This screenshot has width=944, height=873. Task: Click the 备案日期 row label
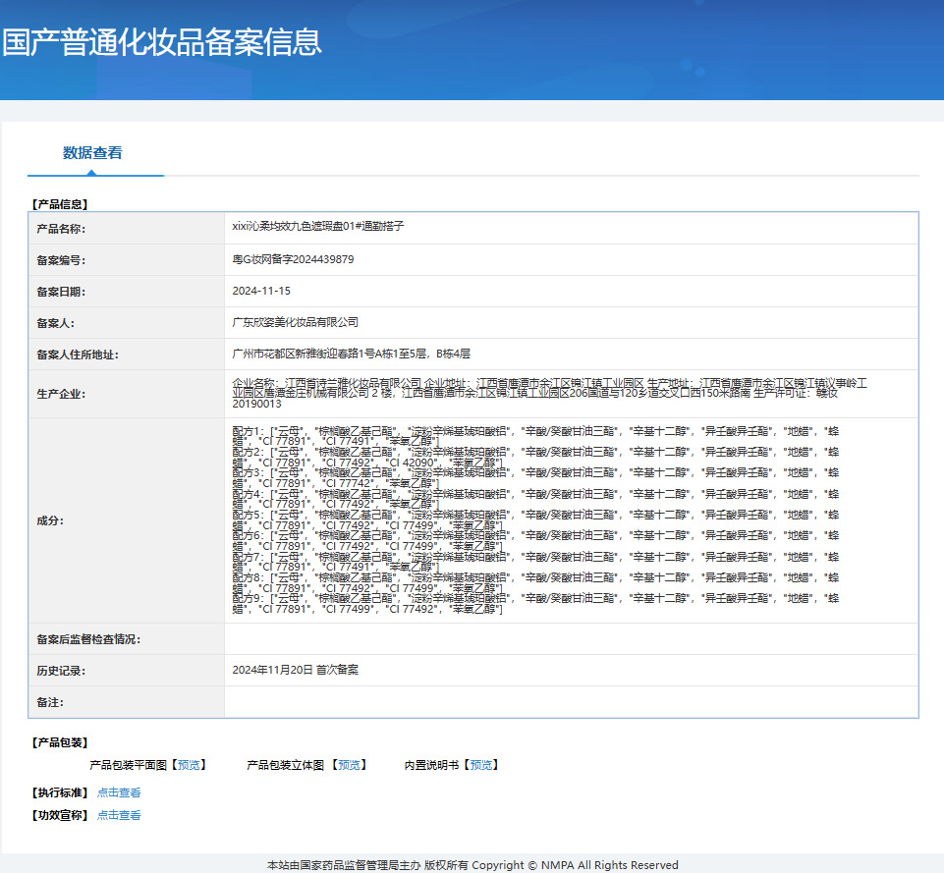click(x=61, y=292)
